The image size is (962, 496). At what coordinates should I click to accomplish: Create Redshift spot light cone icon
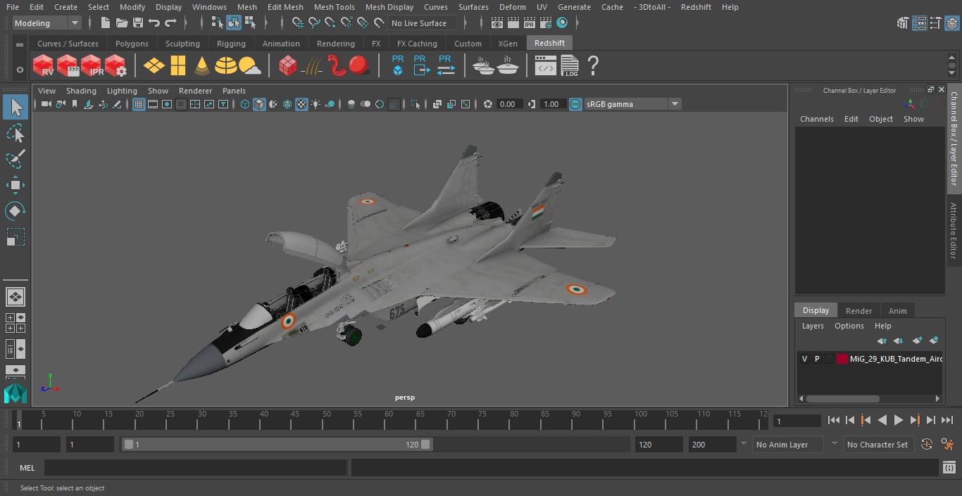pos(202,65)
